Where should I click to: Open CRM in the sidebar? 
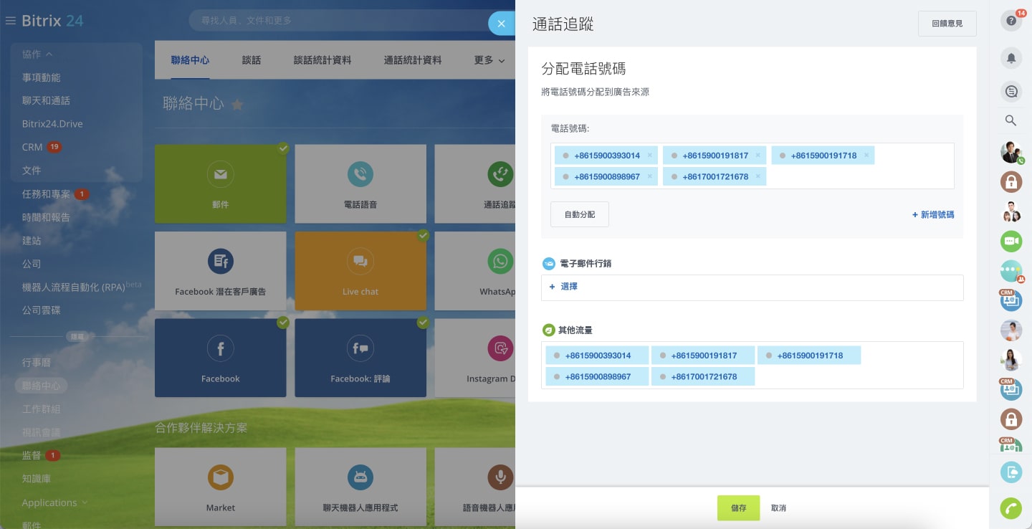pyautogui.click(x=32, y=147)
